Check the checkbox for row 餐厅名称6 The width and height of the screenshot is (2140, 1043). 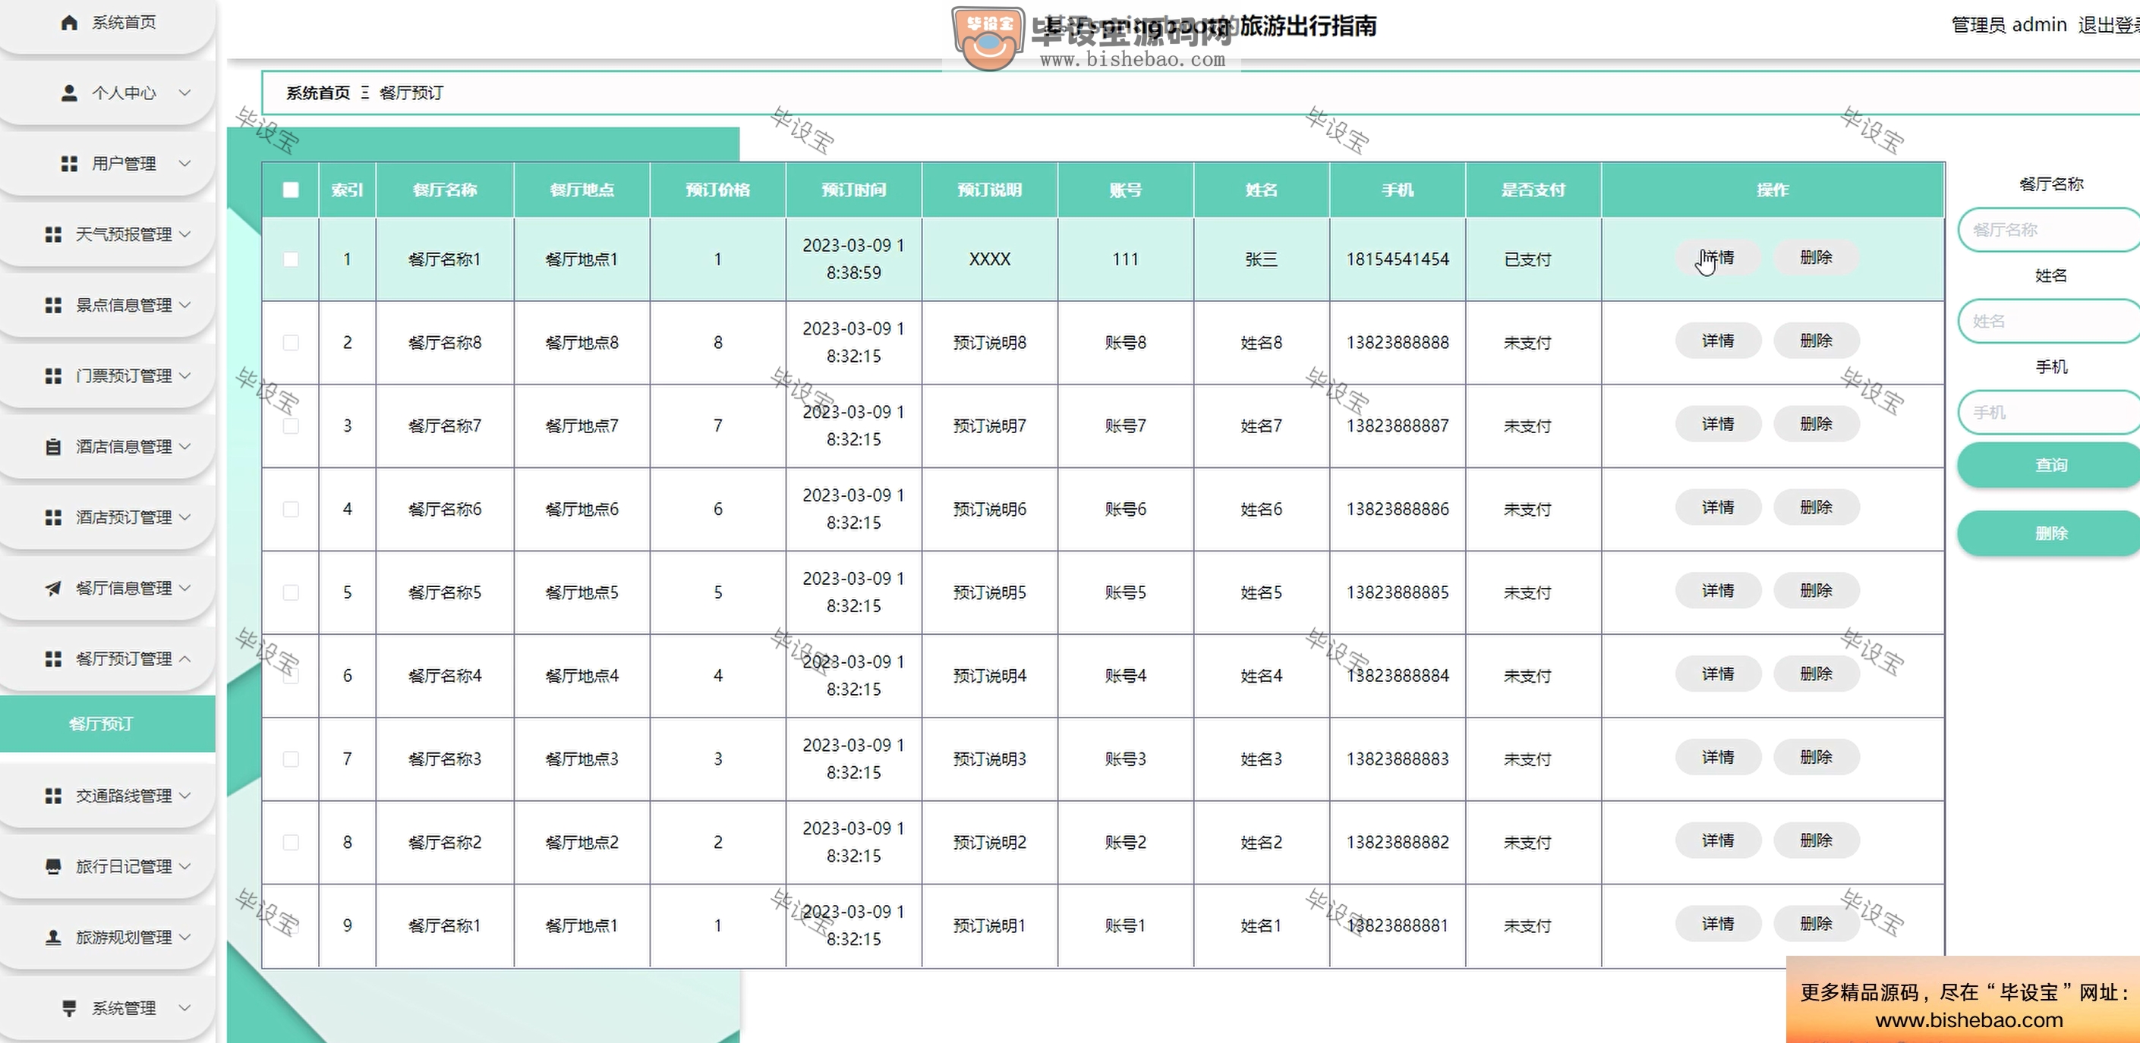coord(291,509)
